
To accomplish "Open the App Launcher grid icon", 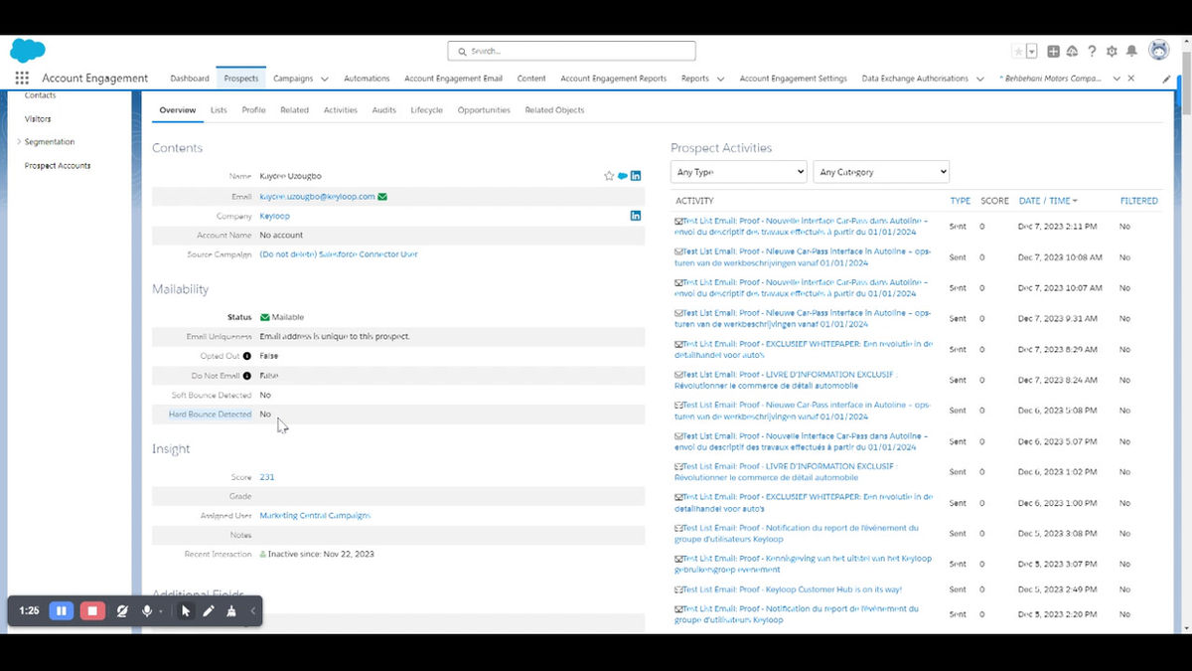I will point(22,79).
